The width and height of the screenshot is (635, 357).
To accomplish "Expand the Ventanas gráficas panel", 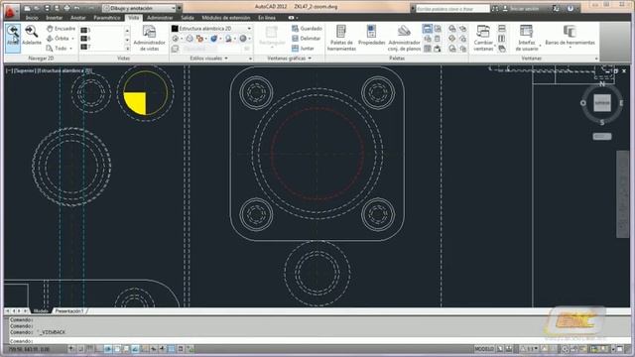I will (x=289, y=59).
